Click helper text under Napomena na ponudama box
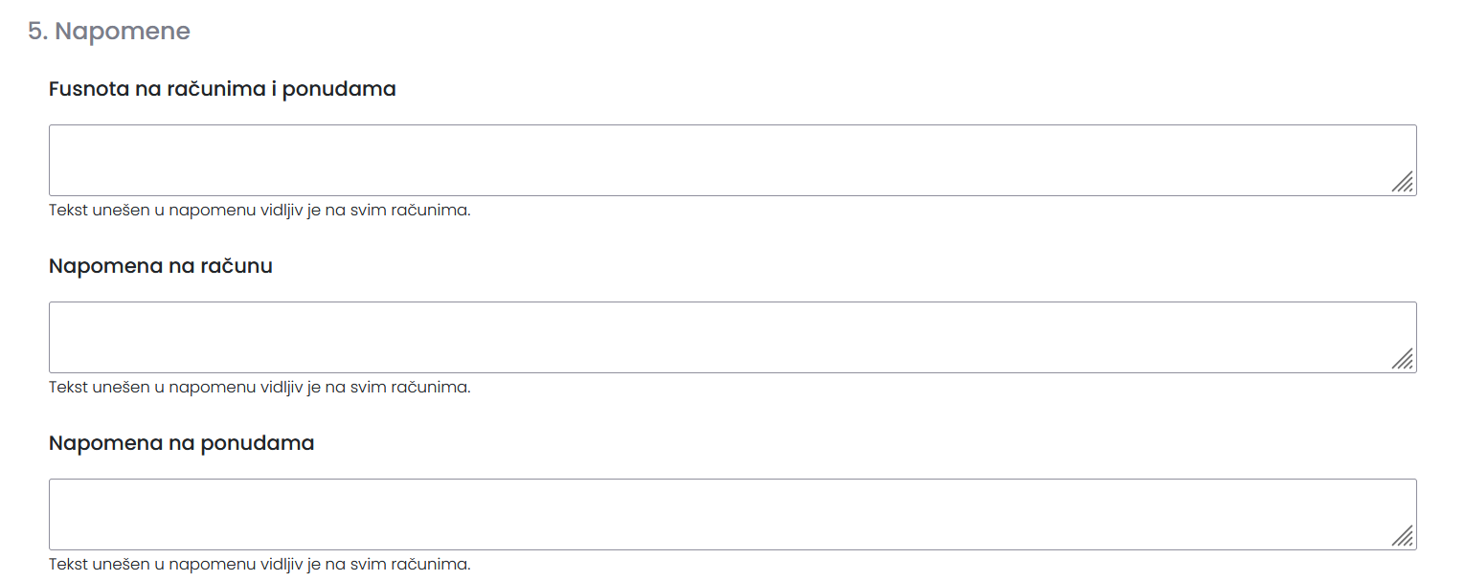Viewport: 1465px width, 581px height. [x=259, y=565]
